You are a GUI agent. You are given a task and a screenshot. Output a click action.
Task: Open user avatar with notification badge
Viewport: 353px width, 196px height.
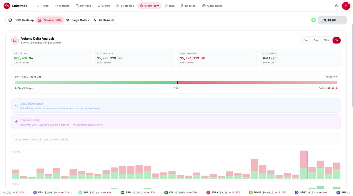[x=346, y=6]
